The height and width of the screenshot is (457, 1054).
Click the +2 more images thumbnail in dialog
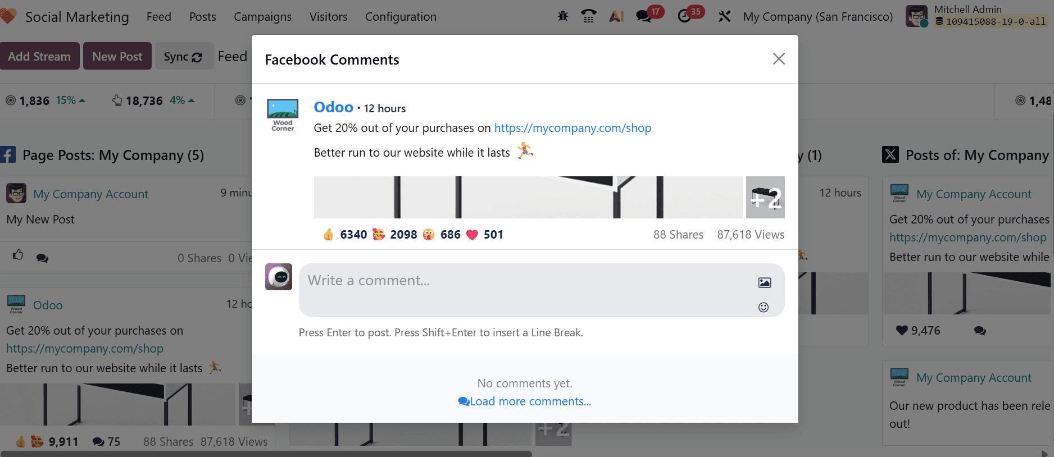765,198
